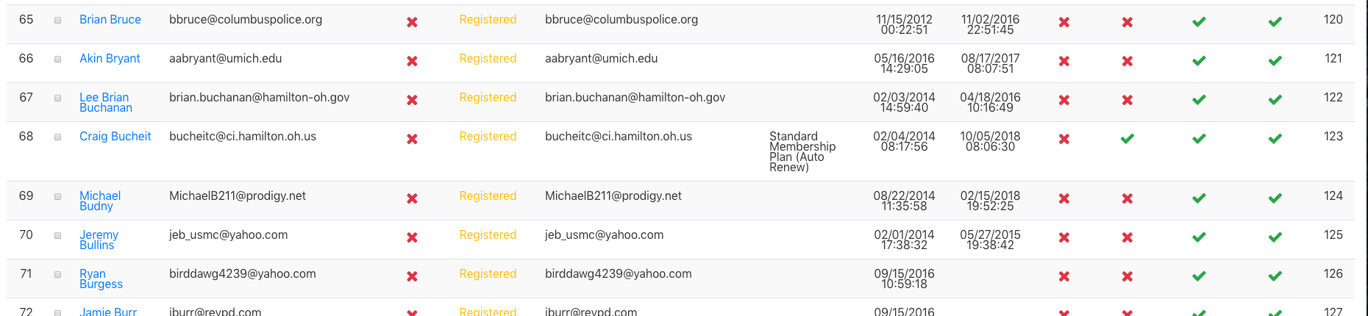Click the red X after Jeremy Bullins' email address
The image size is (1368, 316).
click(x=412, y=237)
